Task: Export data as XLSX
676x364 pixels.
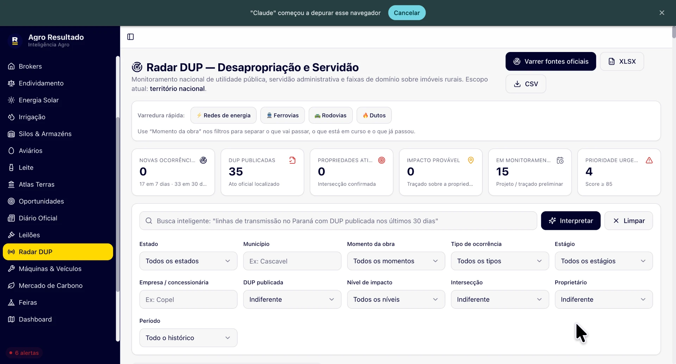Action: click(x=622, y=61)
